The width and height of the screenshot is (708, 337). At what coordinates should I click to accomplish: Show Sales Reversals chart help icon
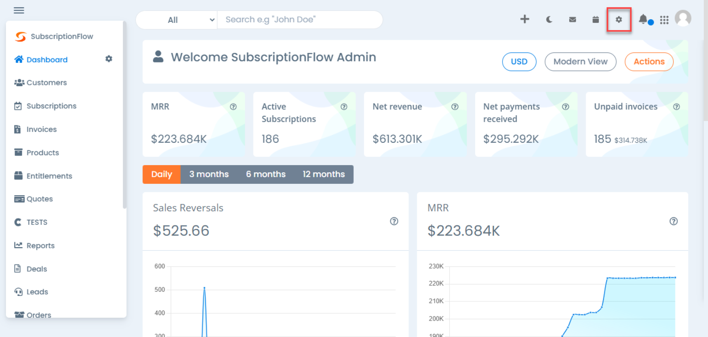pyautogui.click(x=394, y=221)
